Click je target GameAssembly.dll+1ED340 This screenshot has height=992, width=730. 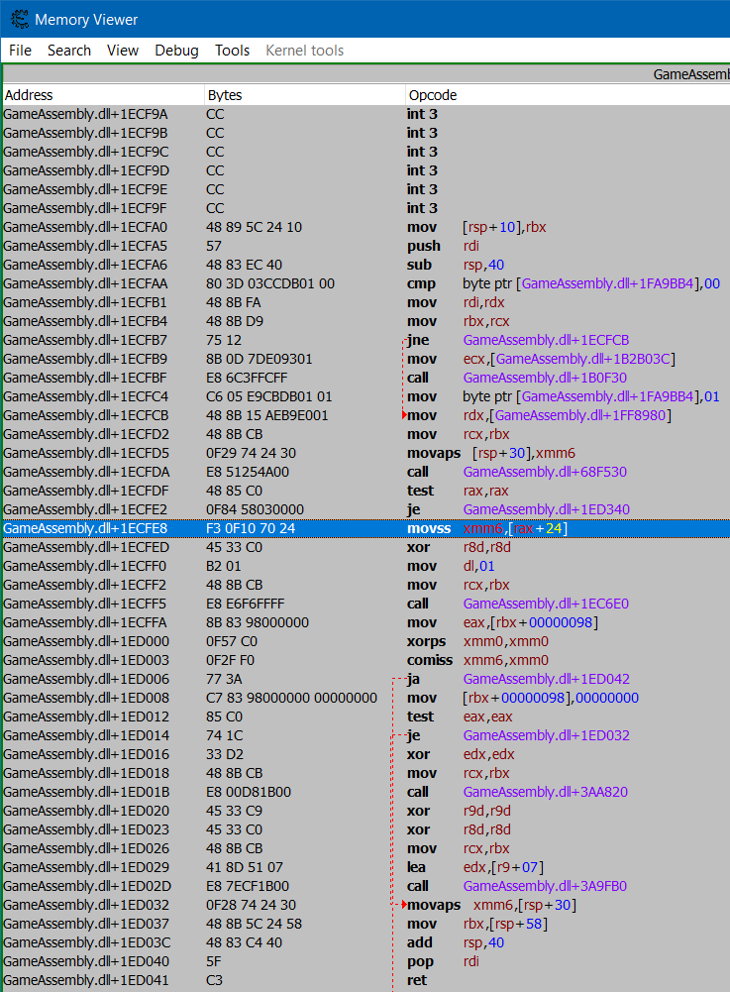547,509
